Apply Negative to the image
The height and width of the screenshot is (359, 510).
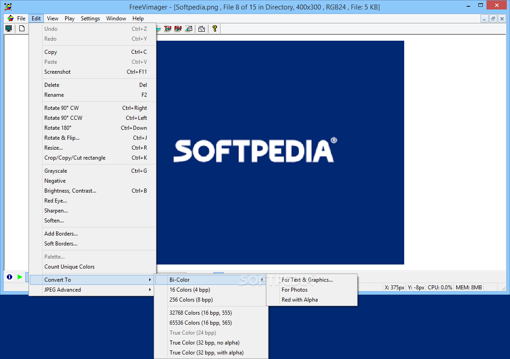(93, 181)
